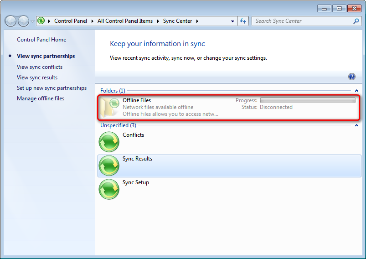Go to All Control Panel Items breadcrumb
This screenshot has height=259, width=366.
pyautogui.click(x=125, y=21)
